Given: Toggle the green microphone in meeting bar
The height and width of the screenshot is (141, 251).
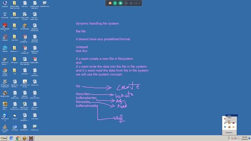Looking at the screenshot, I should tap(115, 3).
